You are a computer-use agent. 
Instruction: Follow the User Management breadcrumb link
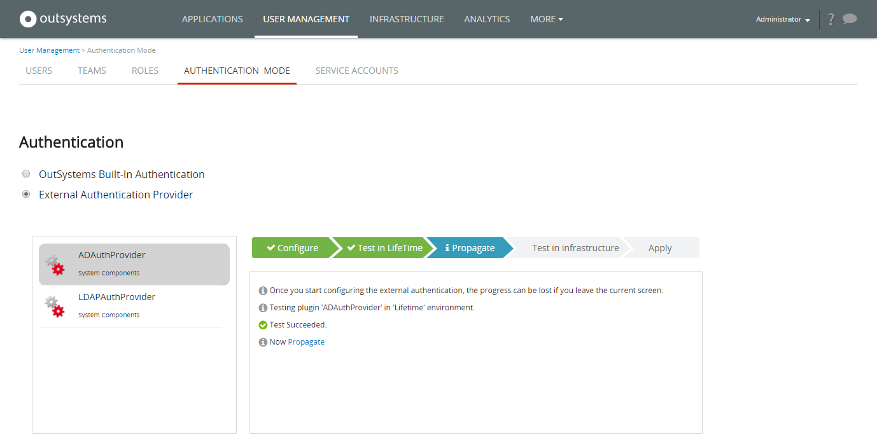pos(49,50)
